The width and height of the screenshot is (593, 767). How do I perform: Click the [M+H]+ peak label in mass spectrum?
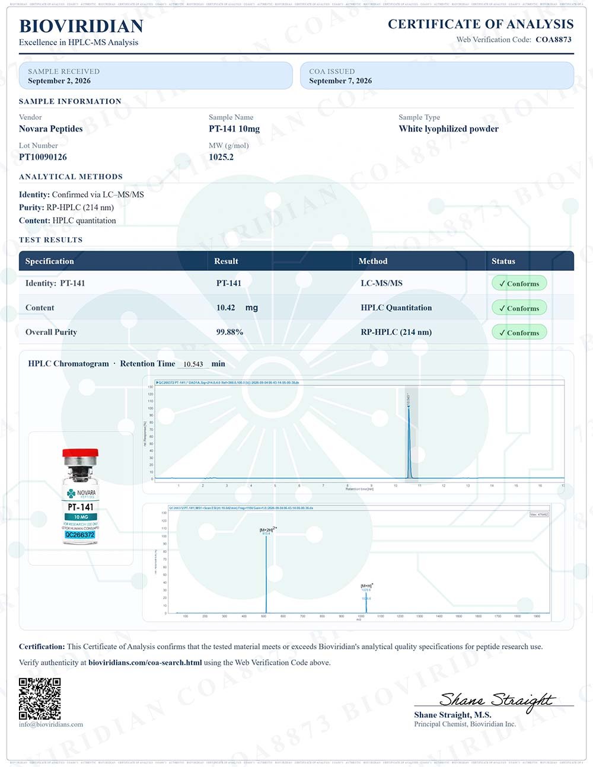pyautogui.click(x=367, y=586)
